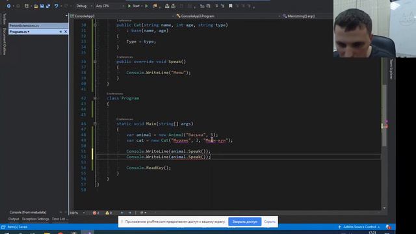This screenshot has height=234, width=416.
Task: Click Add to Source Control in status bar
Action: click(x=359, y=227)
